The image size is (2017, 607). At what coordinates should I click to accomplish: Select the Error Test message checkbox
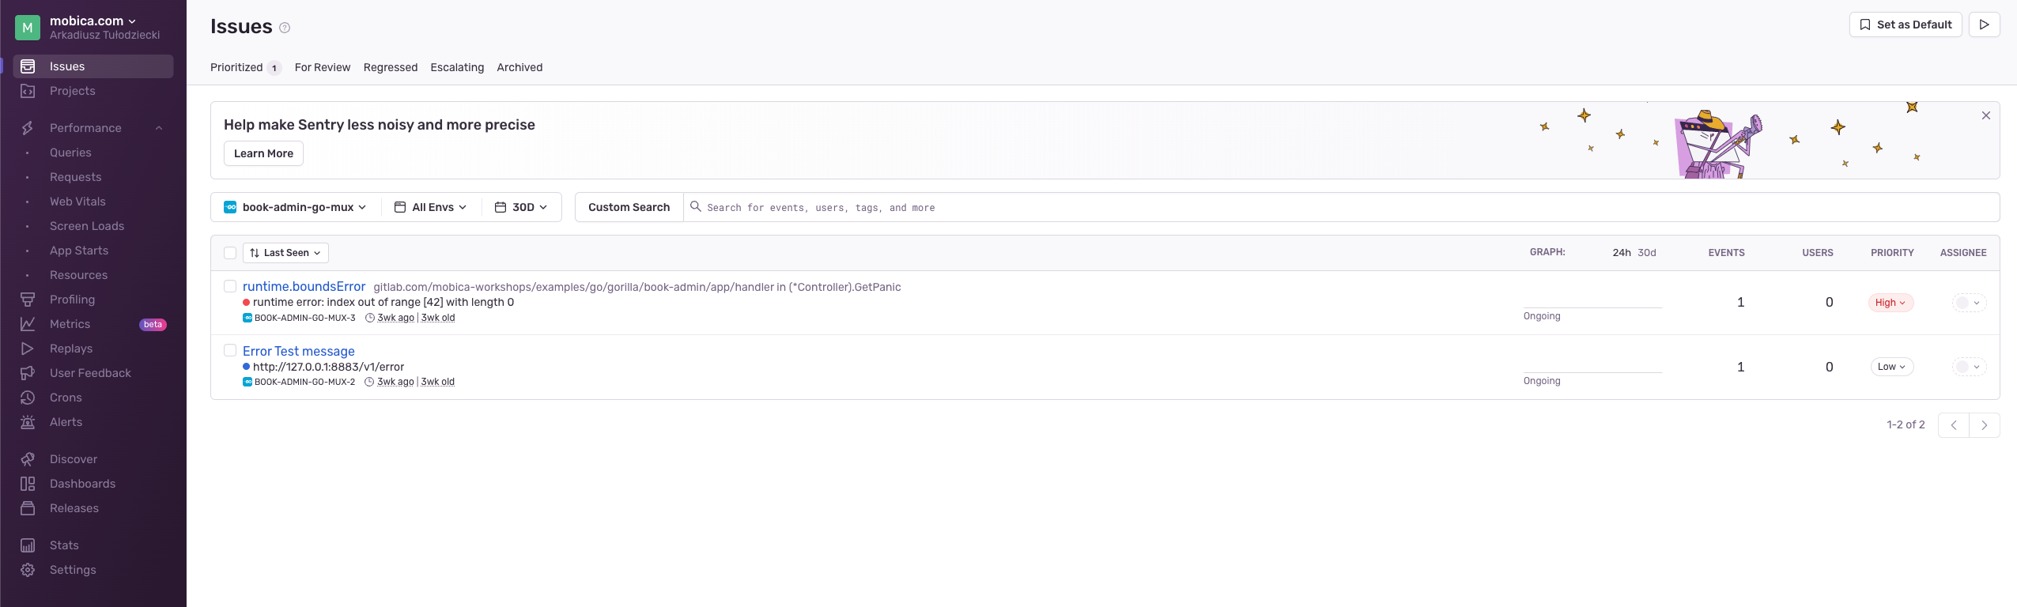click(230, 350)
